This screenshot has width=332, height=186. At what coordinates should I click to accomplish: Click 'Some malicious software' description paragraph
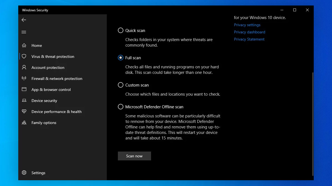(x=173, y=127)
